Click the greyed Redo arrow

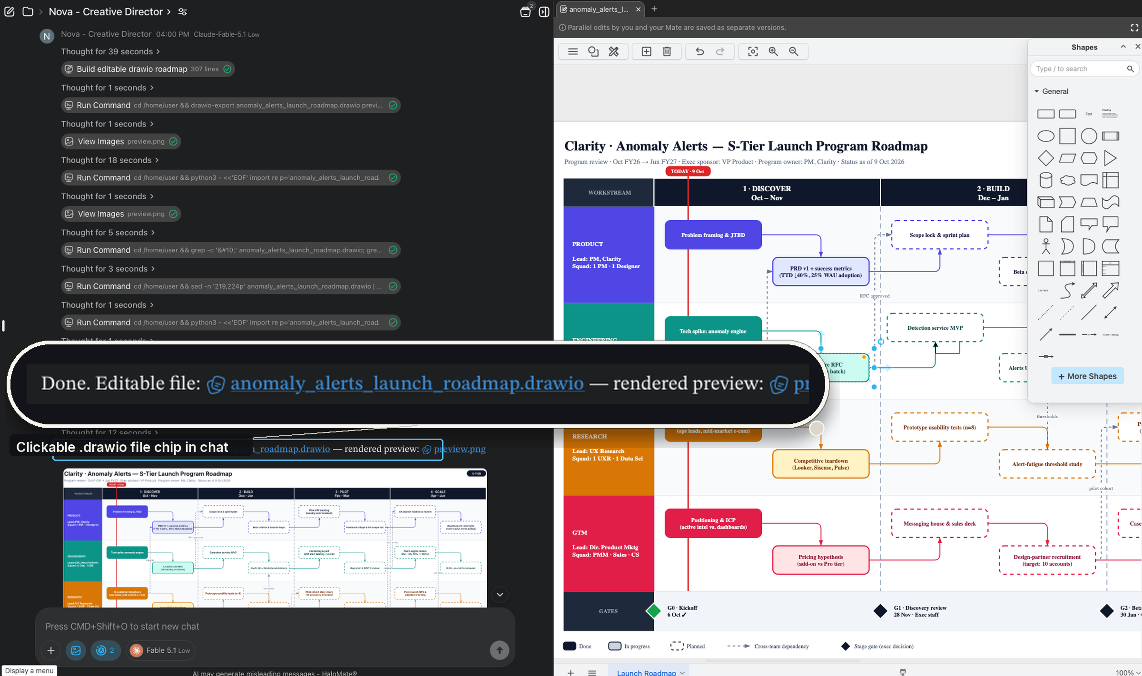720,51
